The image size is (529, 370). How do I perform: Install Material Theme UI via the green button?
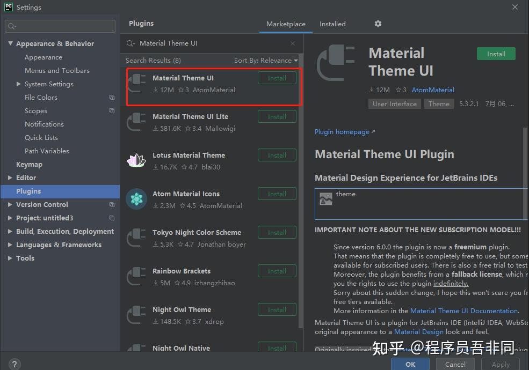click(x=495, y=53)
